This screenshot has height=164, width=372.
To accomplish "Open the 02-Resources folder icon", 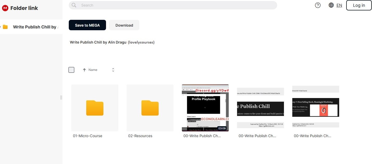I will tap(150, 108).
